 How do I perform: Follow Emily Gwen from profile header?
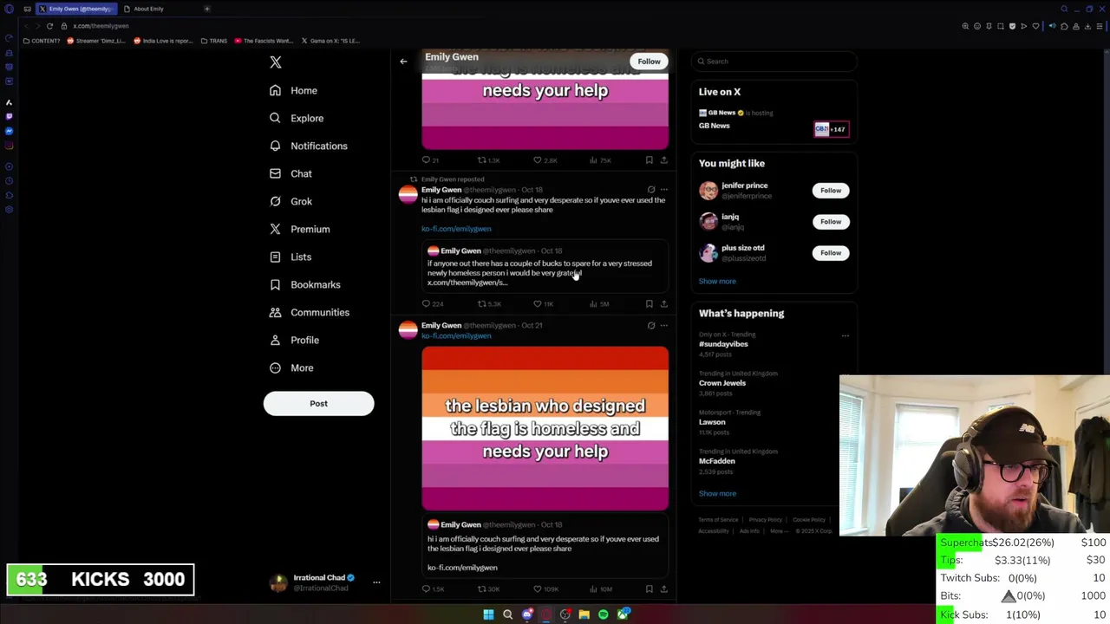(x=649, y=62)
